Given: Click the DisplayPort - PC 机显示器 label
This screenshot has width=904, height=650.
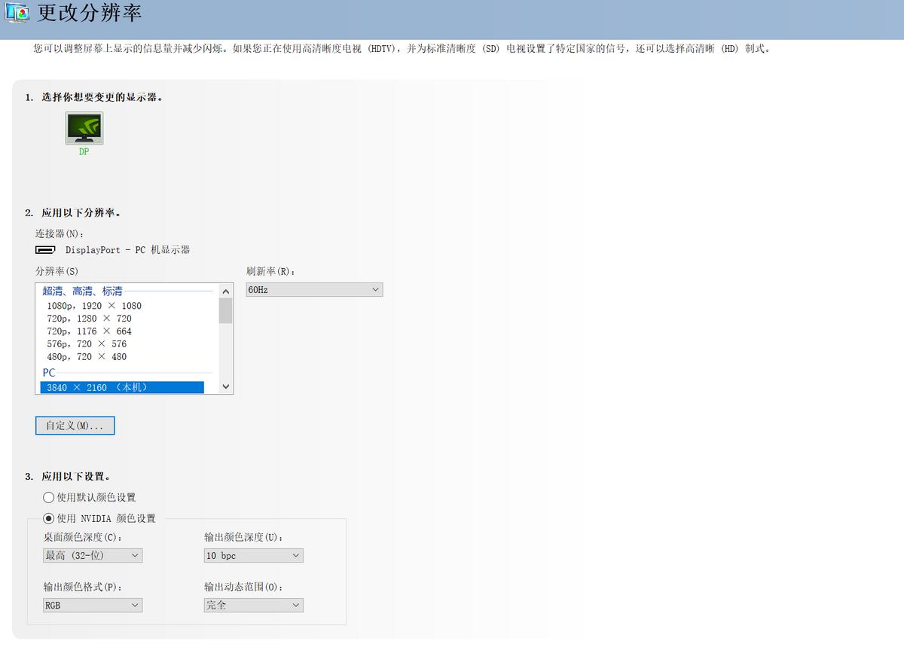Looking at the screenshot, I should click(x=127, y=249).
